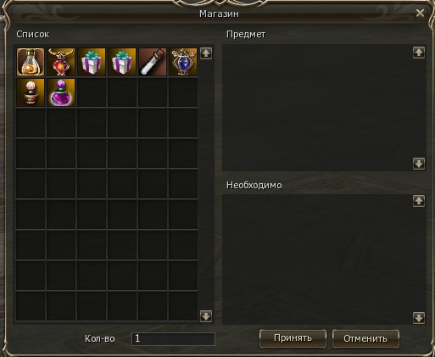435x357 pixels.
Task: Close the Магазин shop window
Action: tap(420, 13)
